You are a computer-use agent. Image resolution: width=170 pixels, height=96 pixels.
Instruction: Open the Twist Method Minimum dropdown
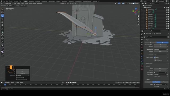pyautogui.click(x=160, y=49)
